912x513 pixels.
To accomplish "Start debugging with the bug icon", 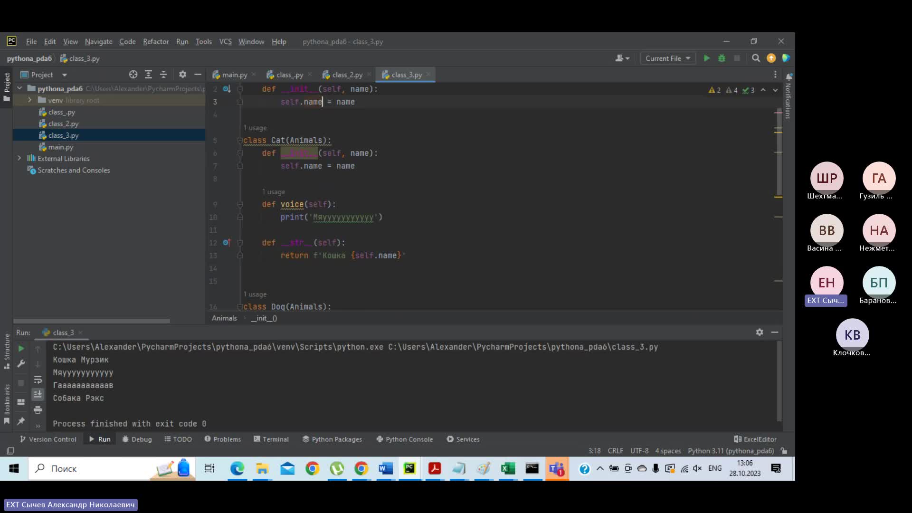I will (722, 58).
